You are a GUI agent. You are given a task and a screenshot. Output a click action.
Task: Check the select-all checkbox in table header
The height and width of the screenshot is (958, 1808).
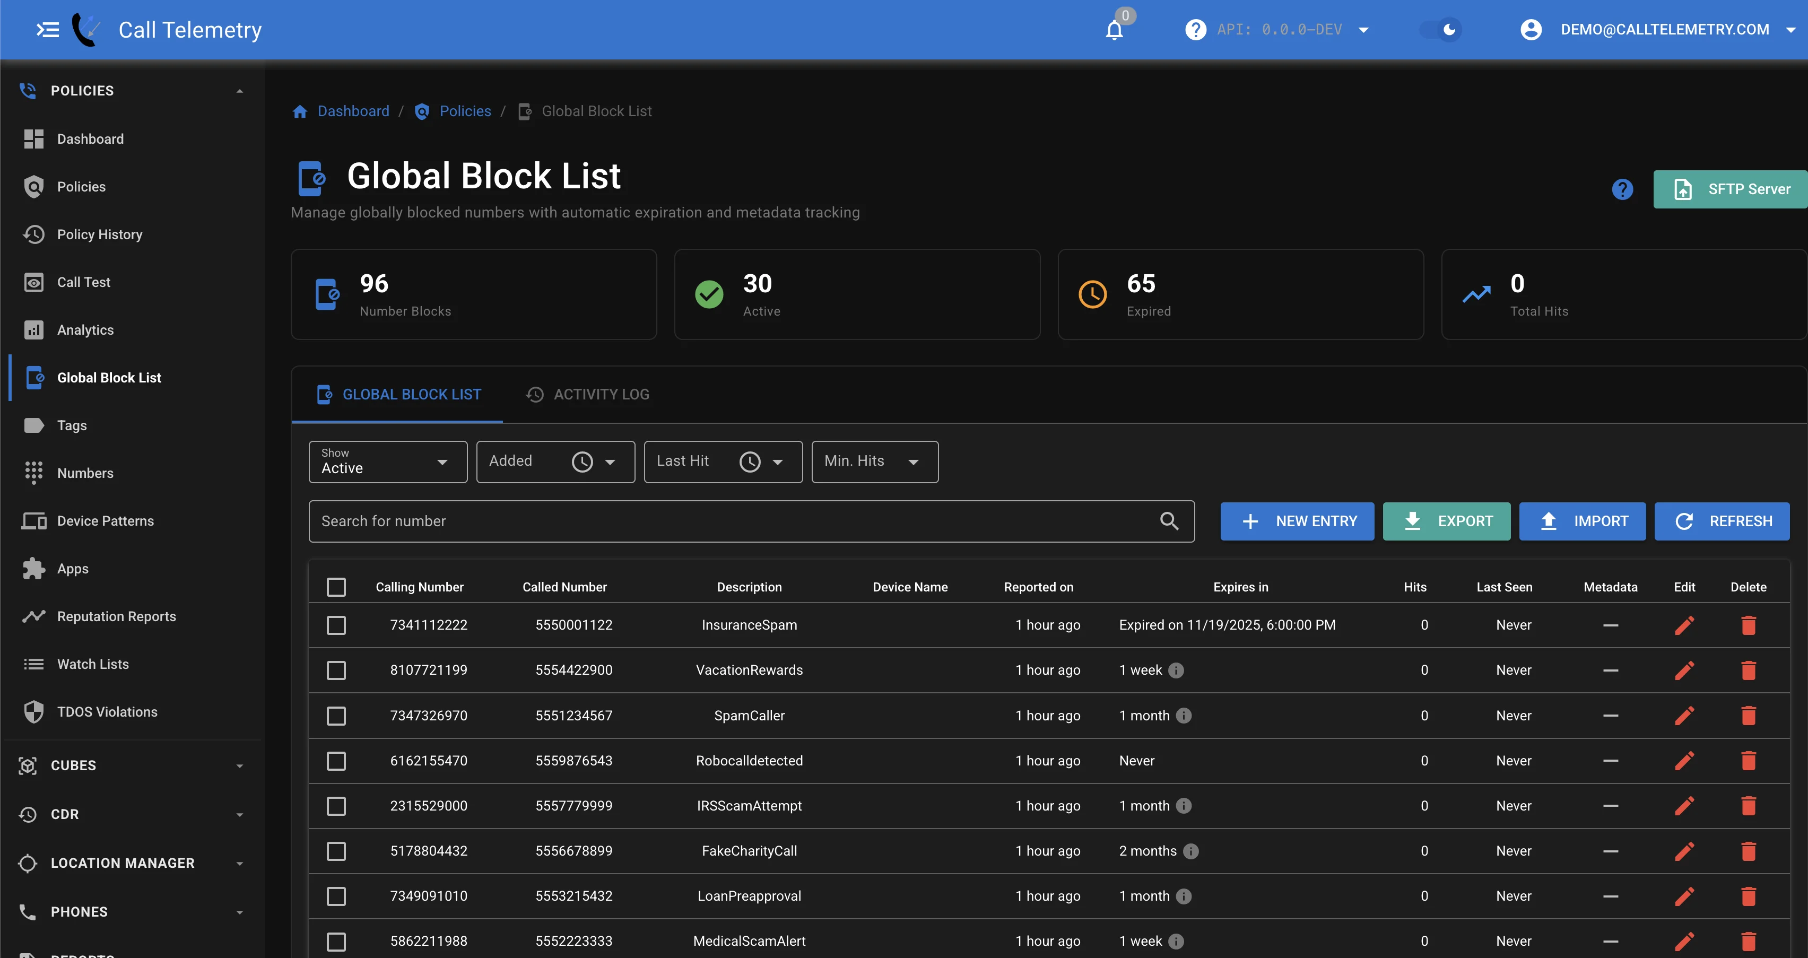[336, 587]
